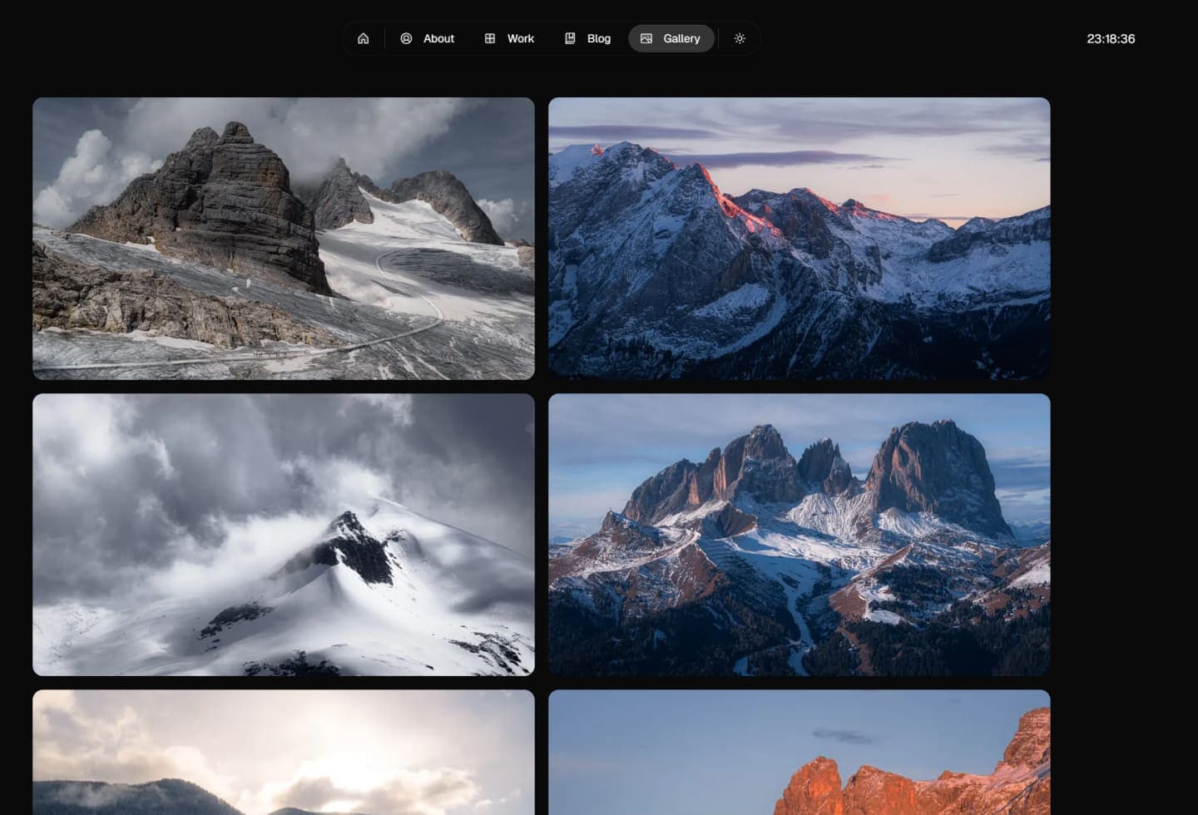Select the highlighted Gallery tab
Screen dimensions: 1198x815
tap(671, 38)
